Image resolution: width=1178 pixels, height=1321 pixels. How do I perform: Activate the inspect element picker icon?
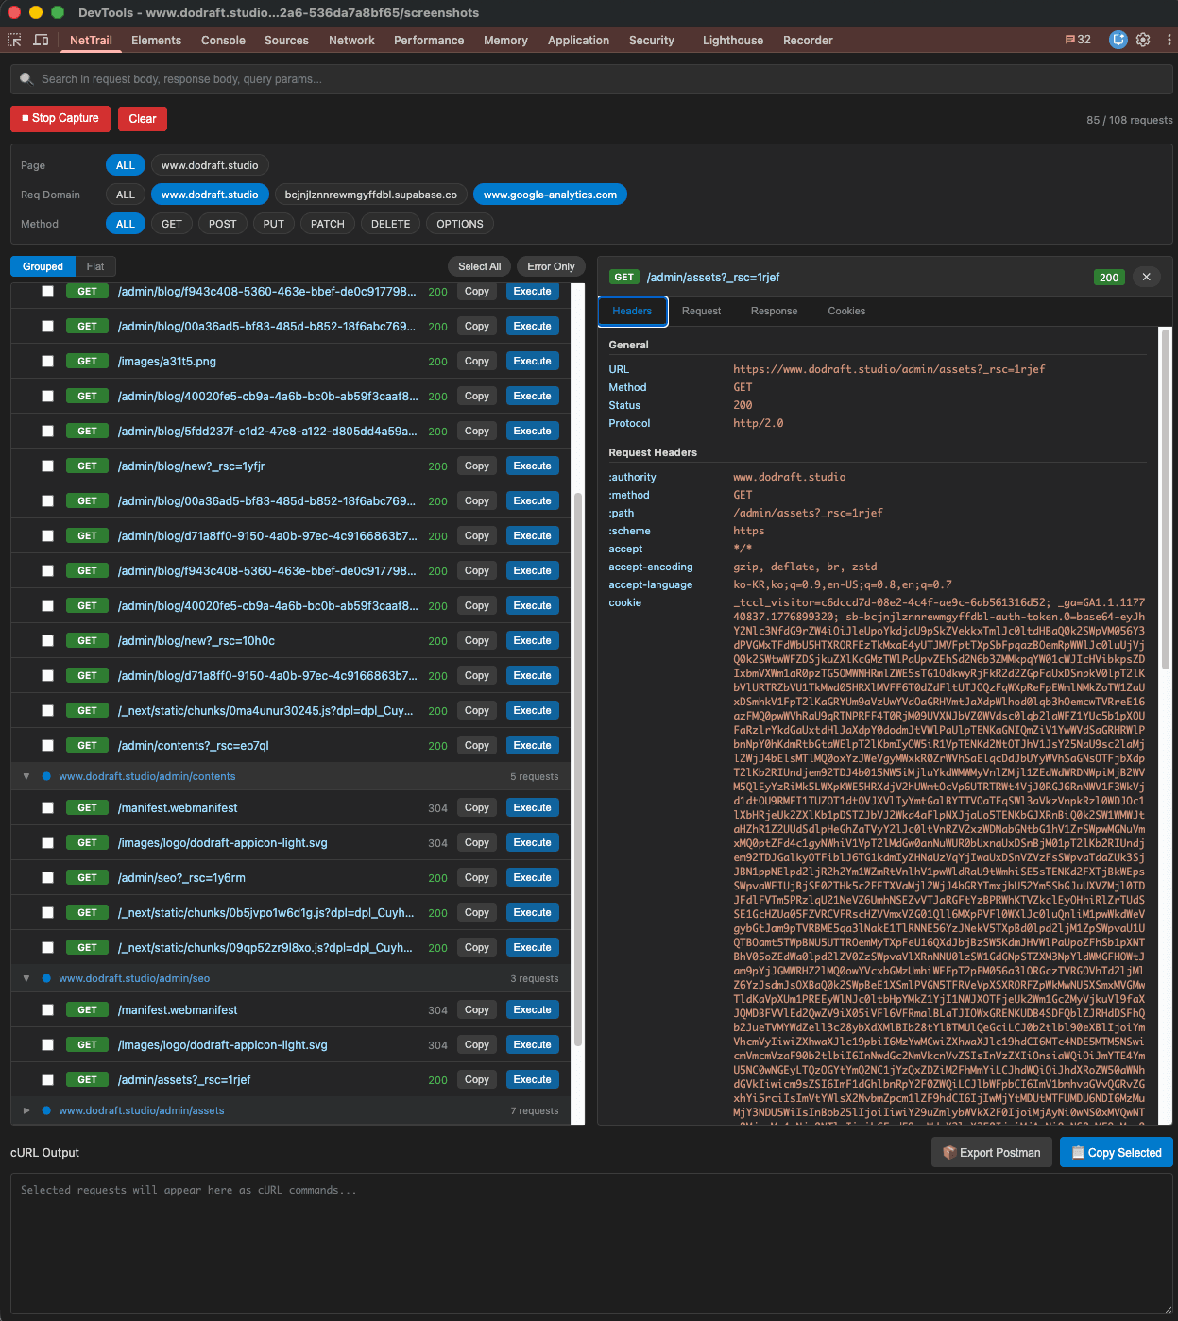coord(14,40)
